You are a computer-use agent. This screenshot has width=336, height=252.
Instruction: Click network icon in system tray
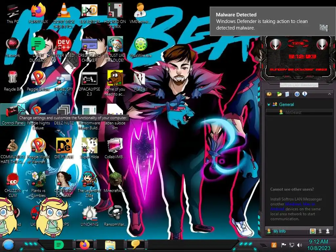pyautogui.click(x=292, y=245)
